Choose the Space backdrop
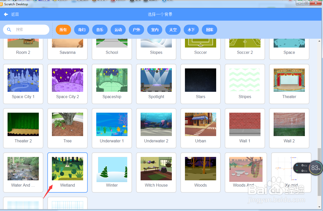Screen dimensions: 323x211 [289, 49]
